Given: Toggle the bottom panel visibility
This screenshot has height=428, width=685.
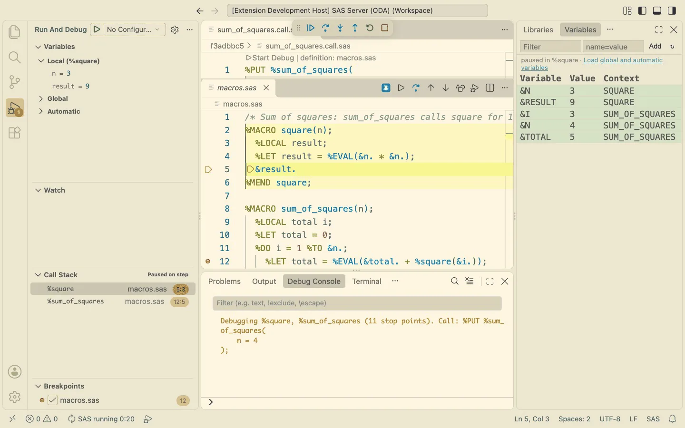Looking at the screenshot, I should click(657, 10).
